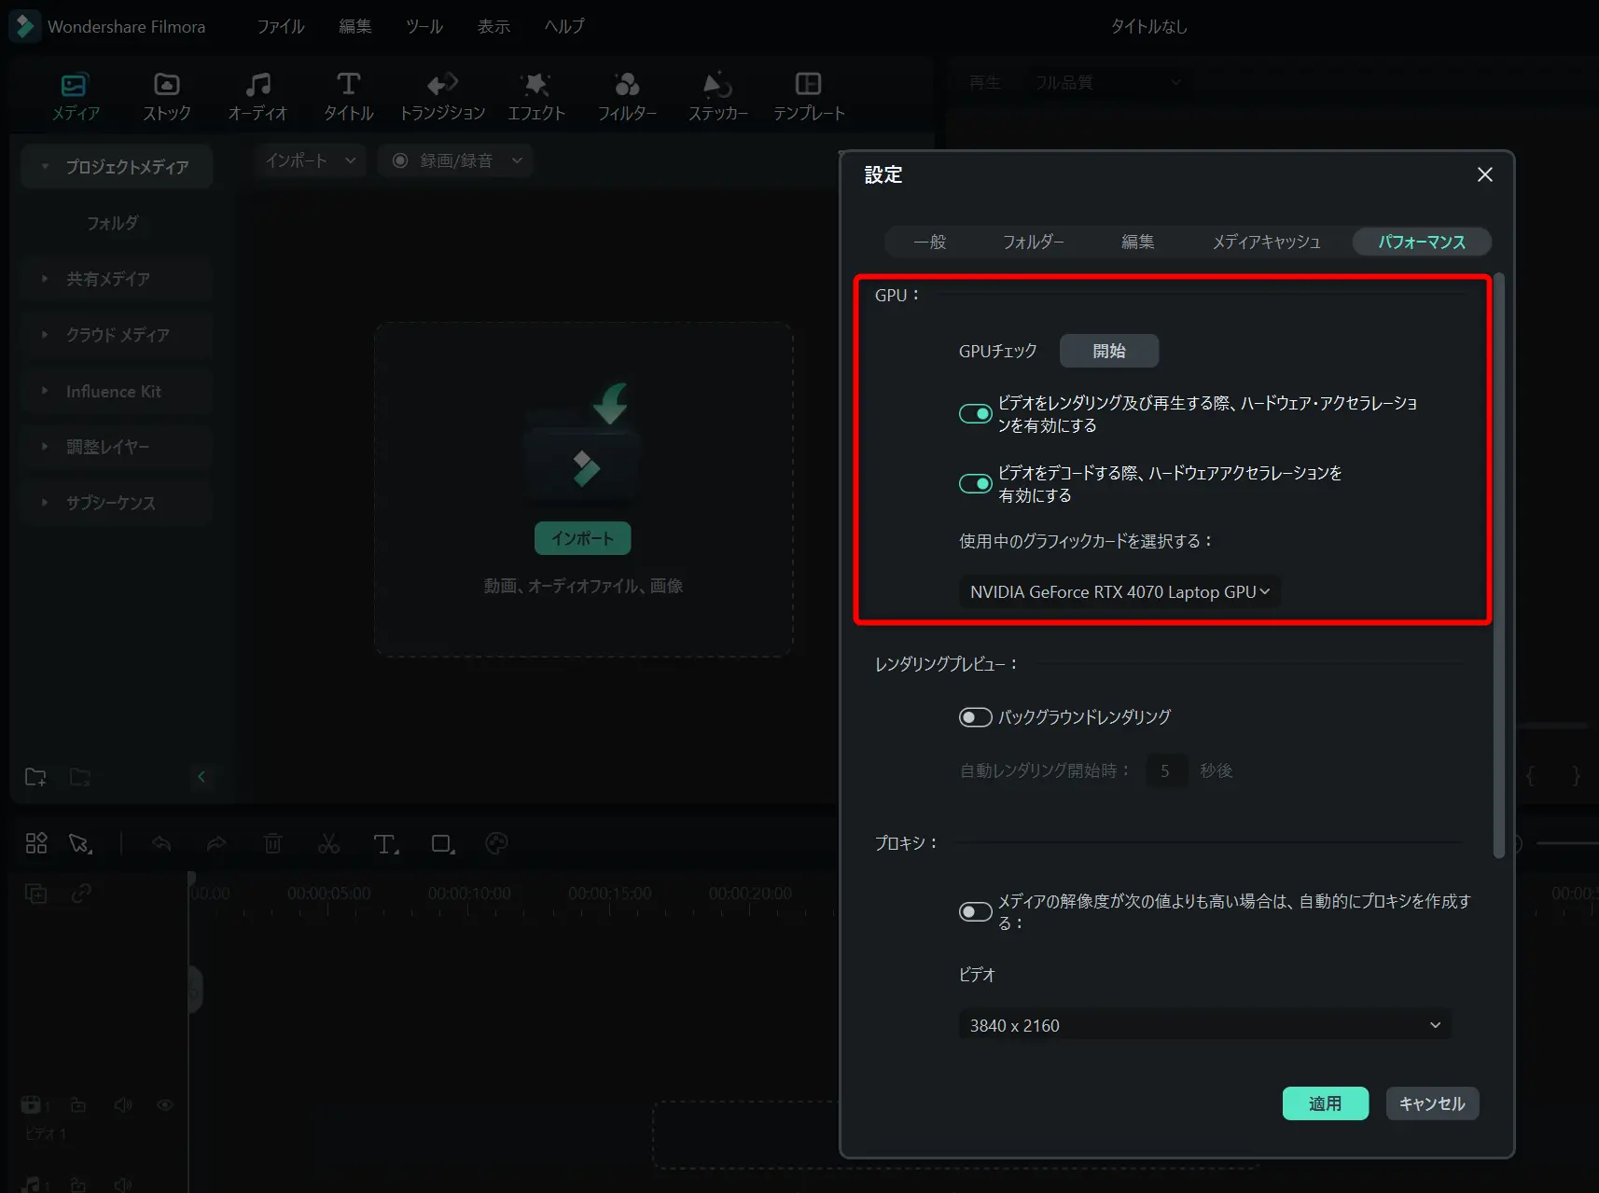This screenshot has width=1599, height=1193.
Task: Open the タイトル (Titles) tool icon
Action: (348, 85)
